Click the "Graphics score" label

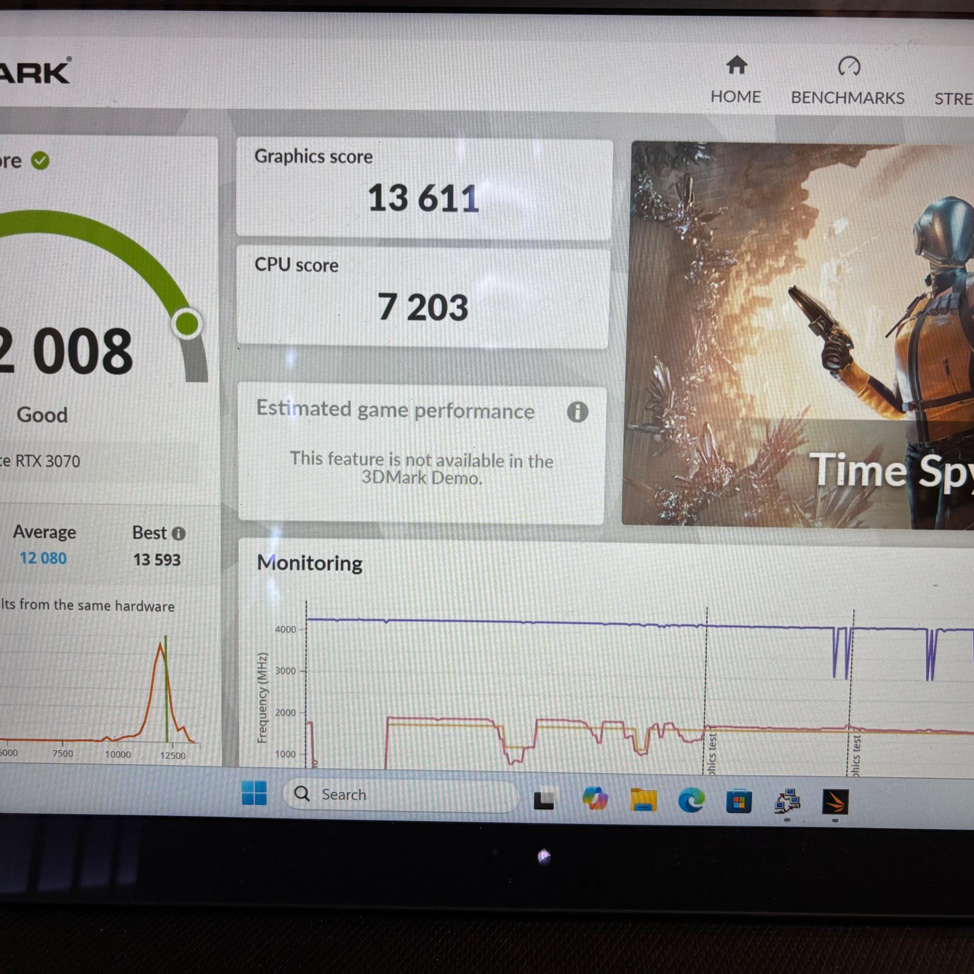(313, 157)
